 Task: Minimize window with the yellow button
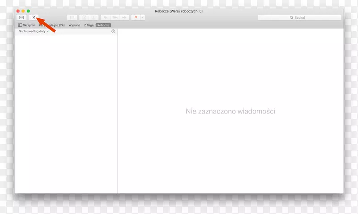(23, 11)
